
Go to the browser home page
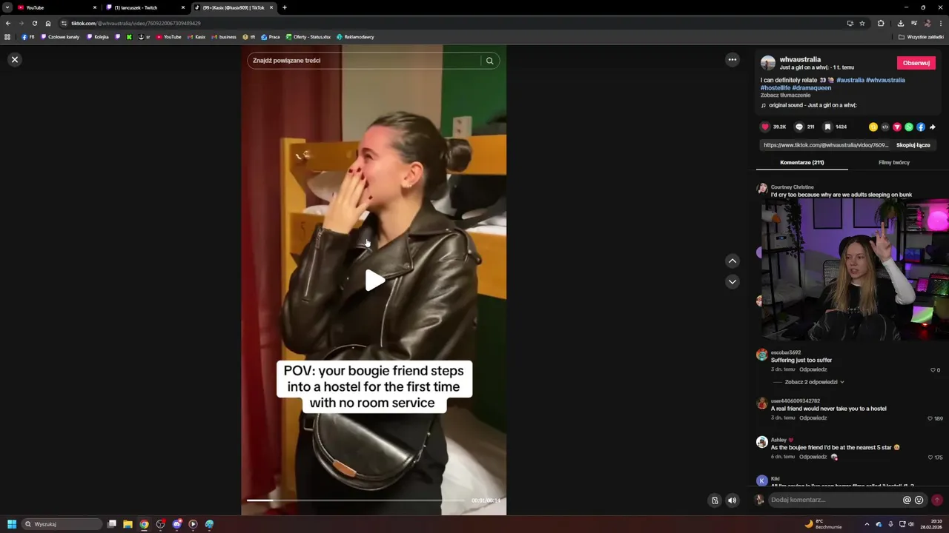click(48, 23)
